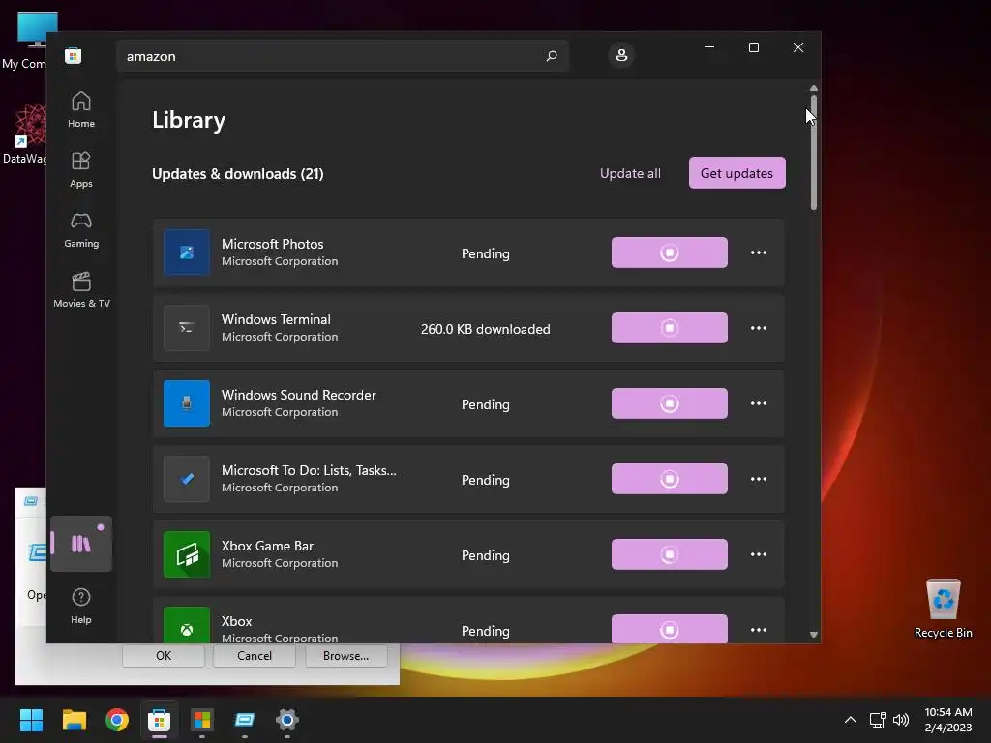Open Help in the sidebar
The height and width of the screenshot is (743, 991).
[81, 606]
